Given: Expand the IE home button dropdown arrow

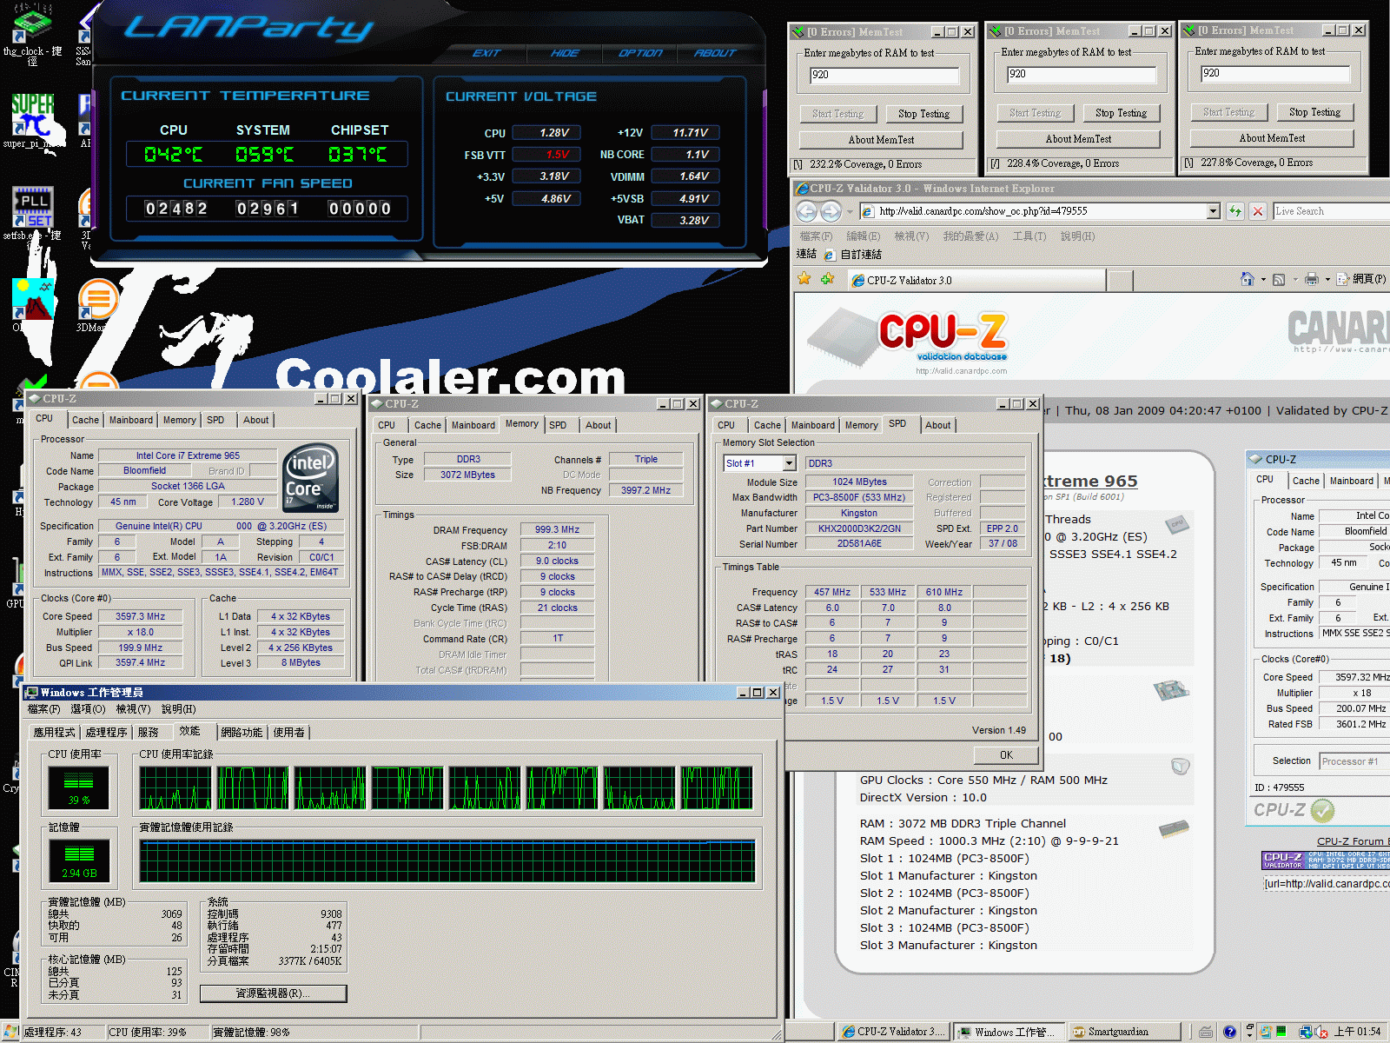Looking at the screenshot, I should tap(1263, 279).
